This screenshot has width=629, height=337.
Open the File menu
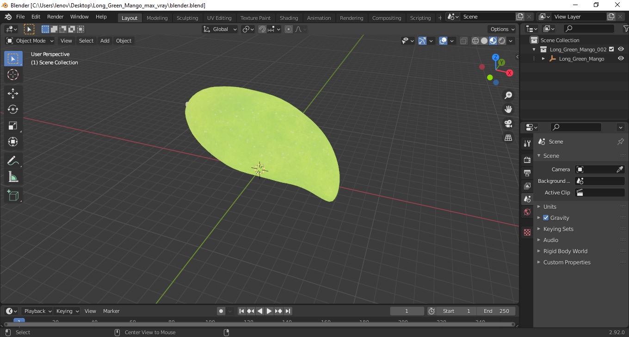pyautogui.click(x=20, y=17)
